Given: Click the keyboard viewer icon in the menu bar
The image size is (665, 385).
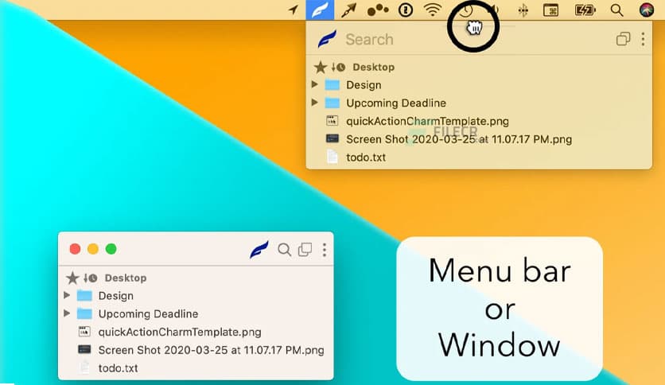Looking at the screenshot, I should point(551,10).
